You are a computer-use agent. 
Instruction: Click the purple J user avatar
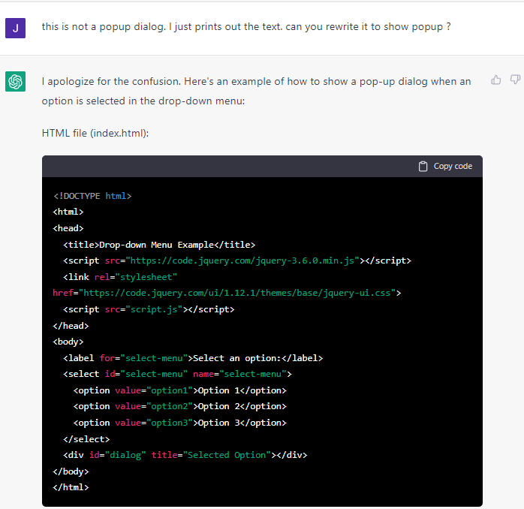[15, 28]
